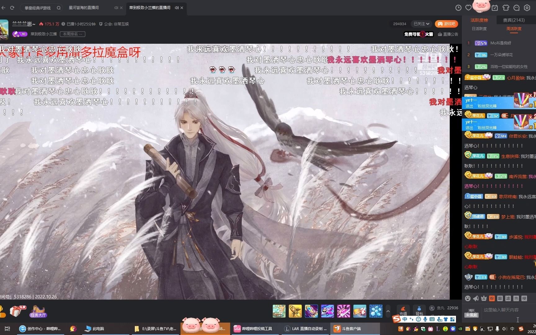536x335 pixels.
Task: Select rank 3 user 当地一位较能吃的女性
Action: [x=509, y=67]
